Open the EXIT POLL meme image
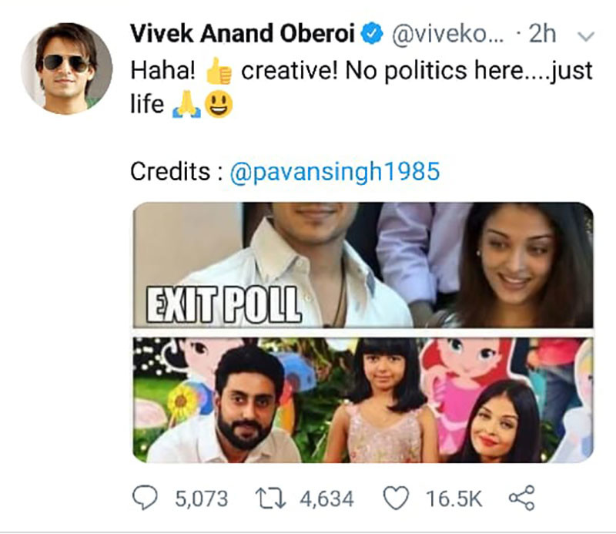Viewport: 616px width, 534px height. (x=363, y=265)
